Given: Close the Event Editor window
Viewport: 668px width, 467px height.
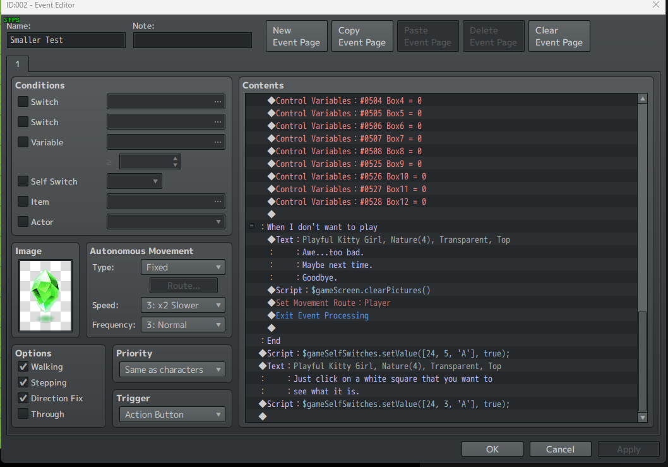Looking at the screenshot, I should coord(656,4).
